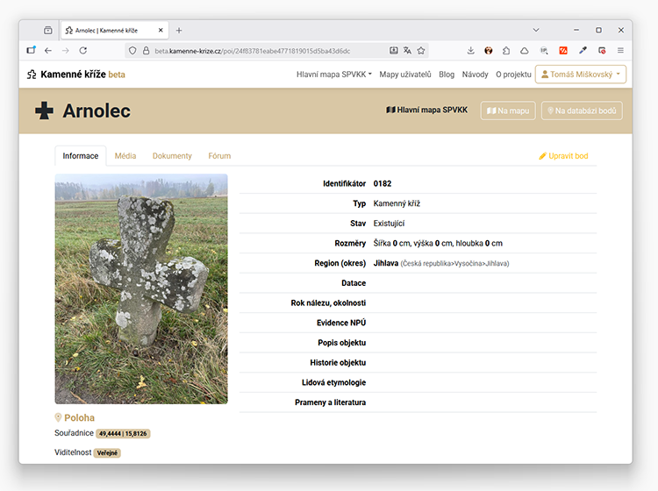The image size is (658, 491).
Task: Switch to the Média tab
Action: click(125, 156)
